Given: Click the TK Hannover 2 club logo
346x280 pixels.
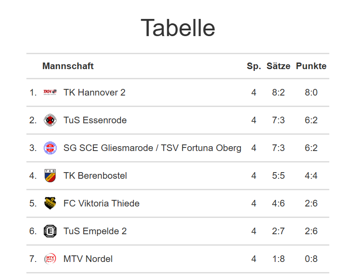Looking at the screenshot, I should [x=50, y=92].
